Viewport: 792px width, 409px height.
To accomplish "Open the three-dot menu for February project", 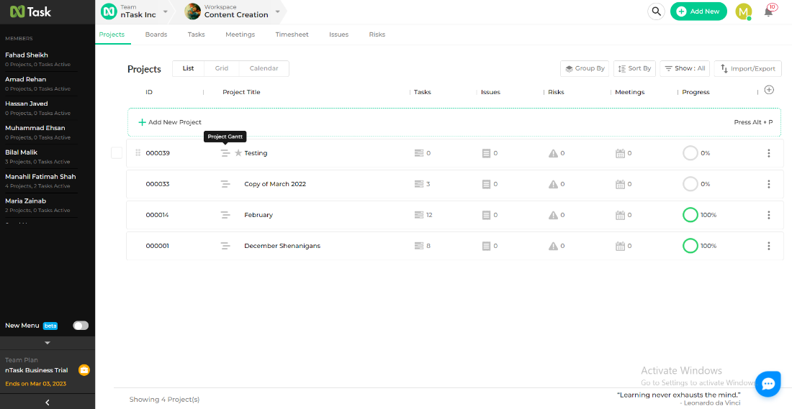I will pos(769,215).
